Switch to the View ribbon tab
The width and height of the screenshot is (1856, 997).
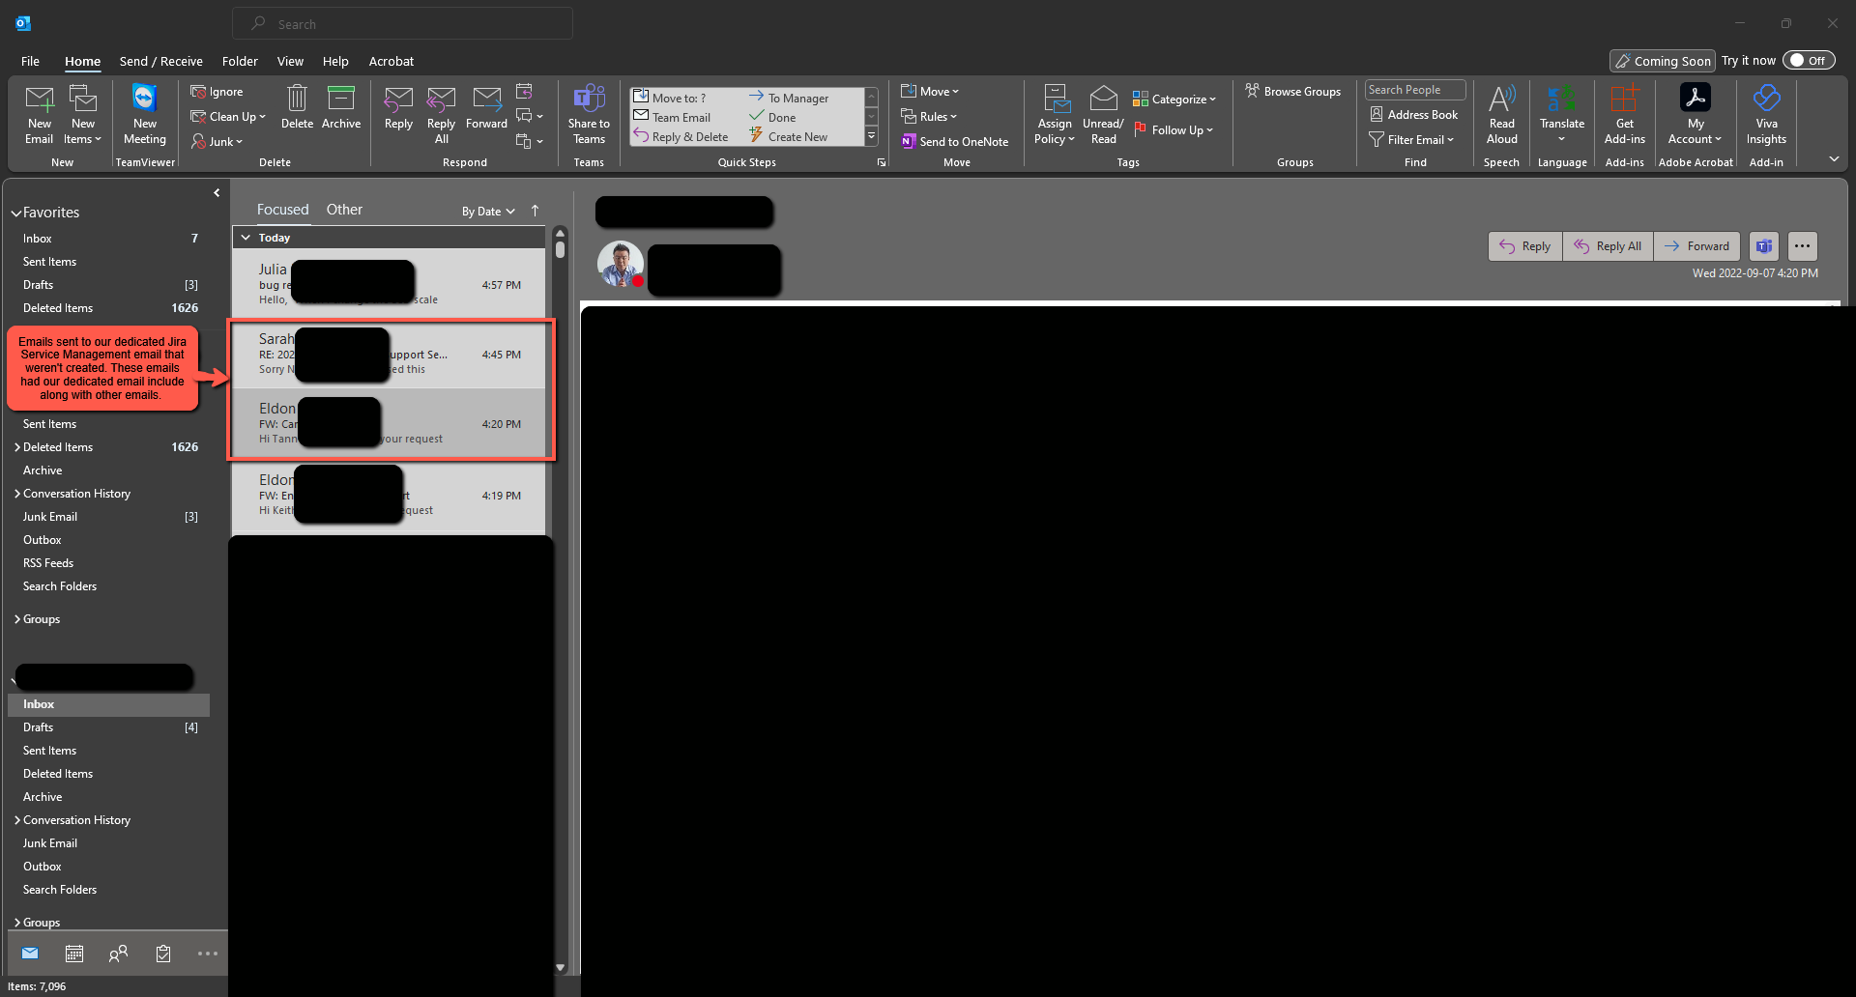[290, 61]
